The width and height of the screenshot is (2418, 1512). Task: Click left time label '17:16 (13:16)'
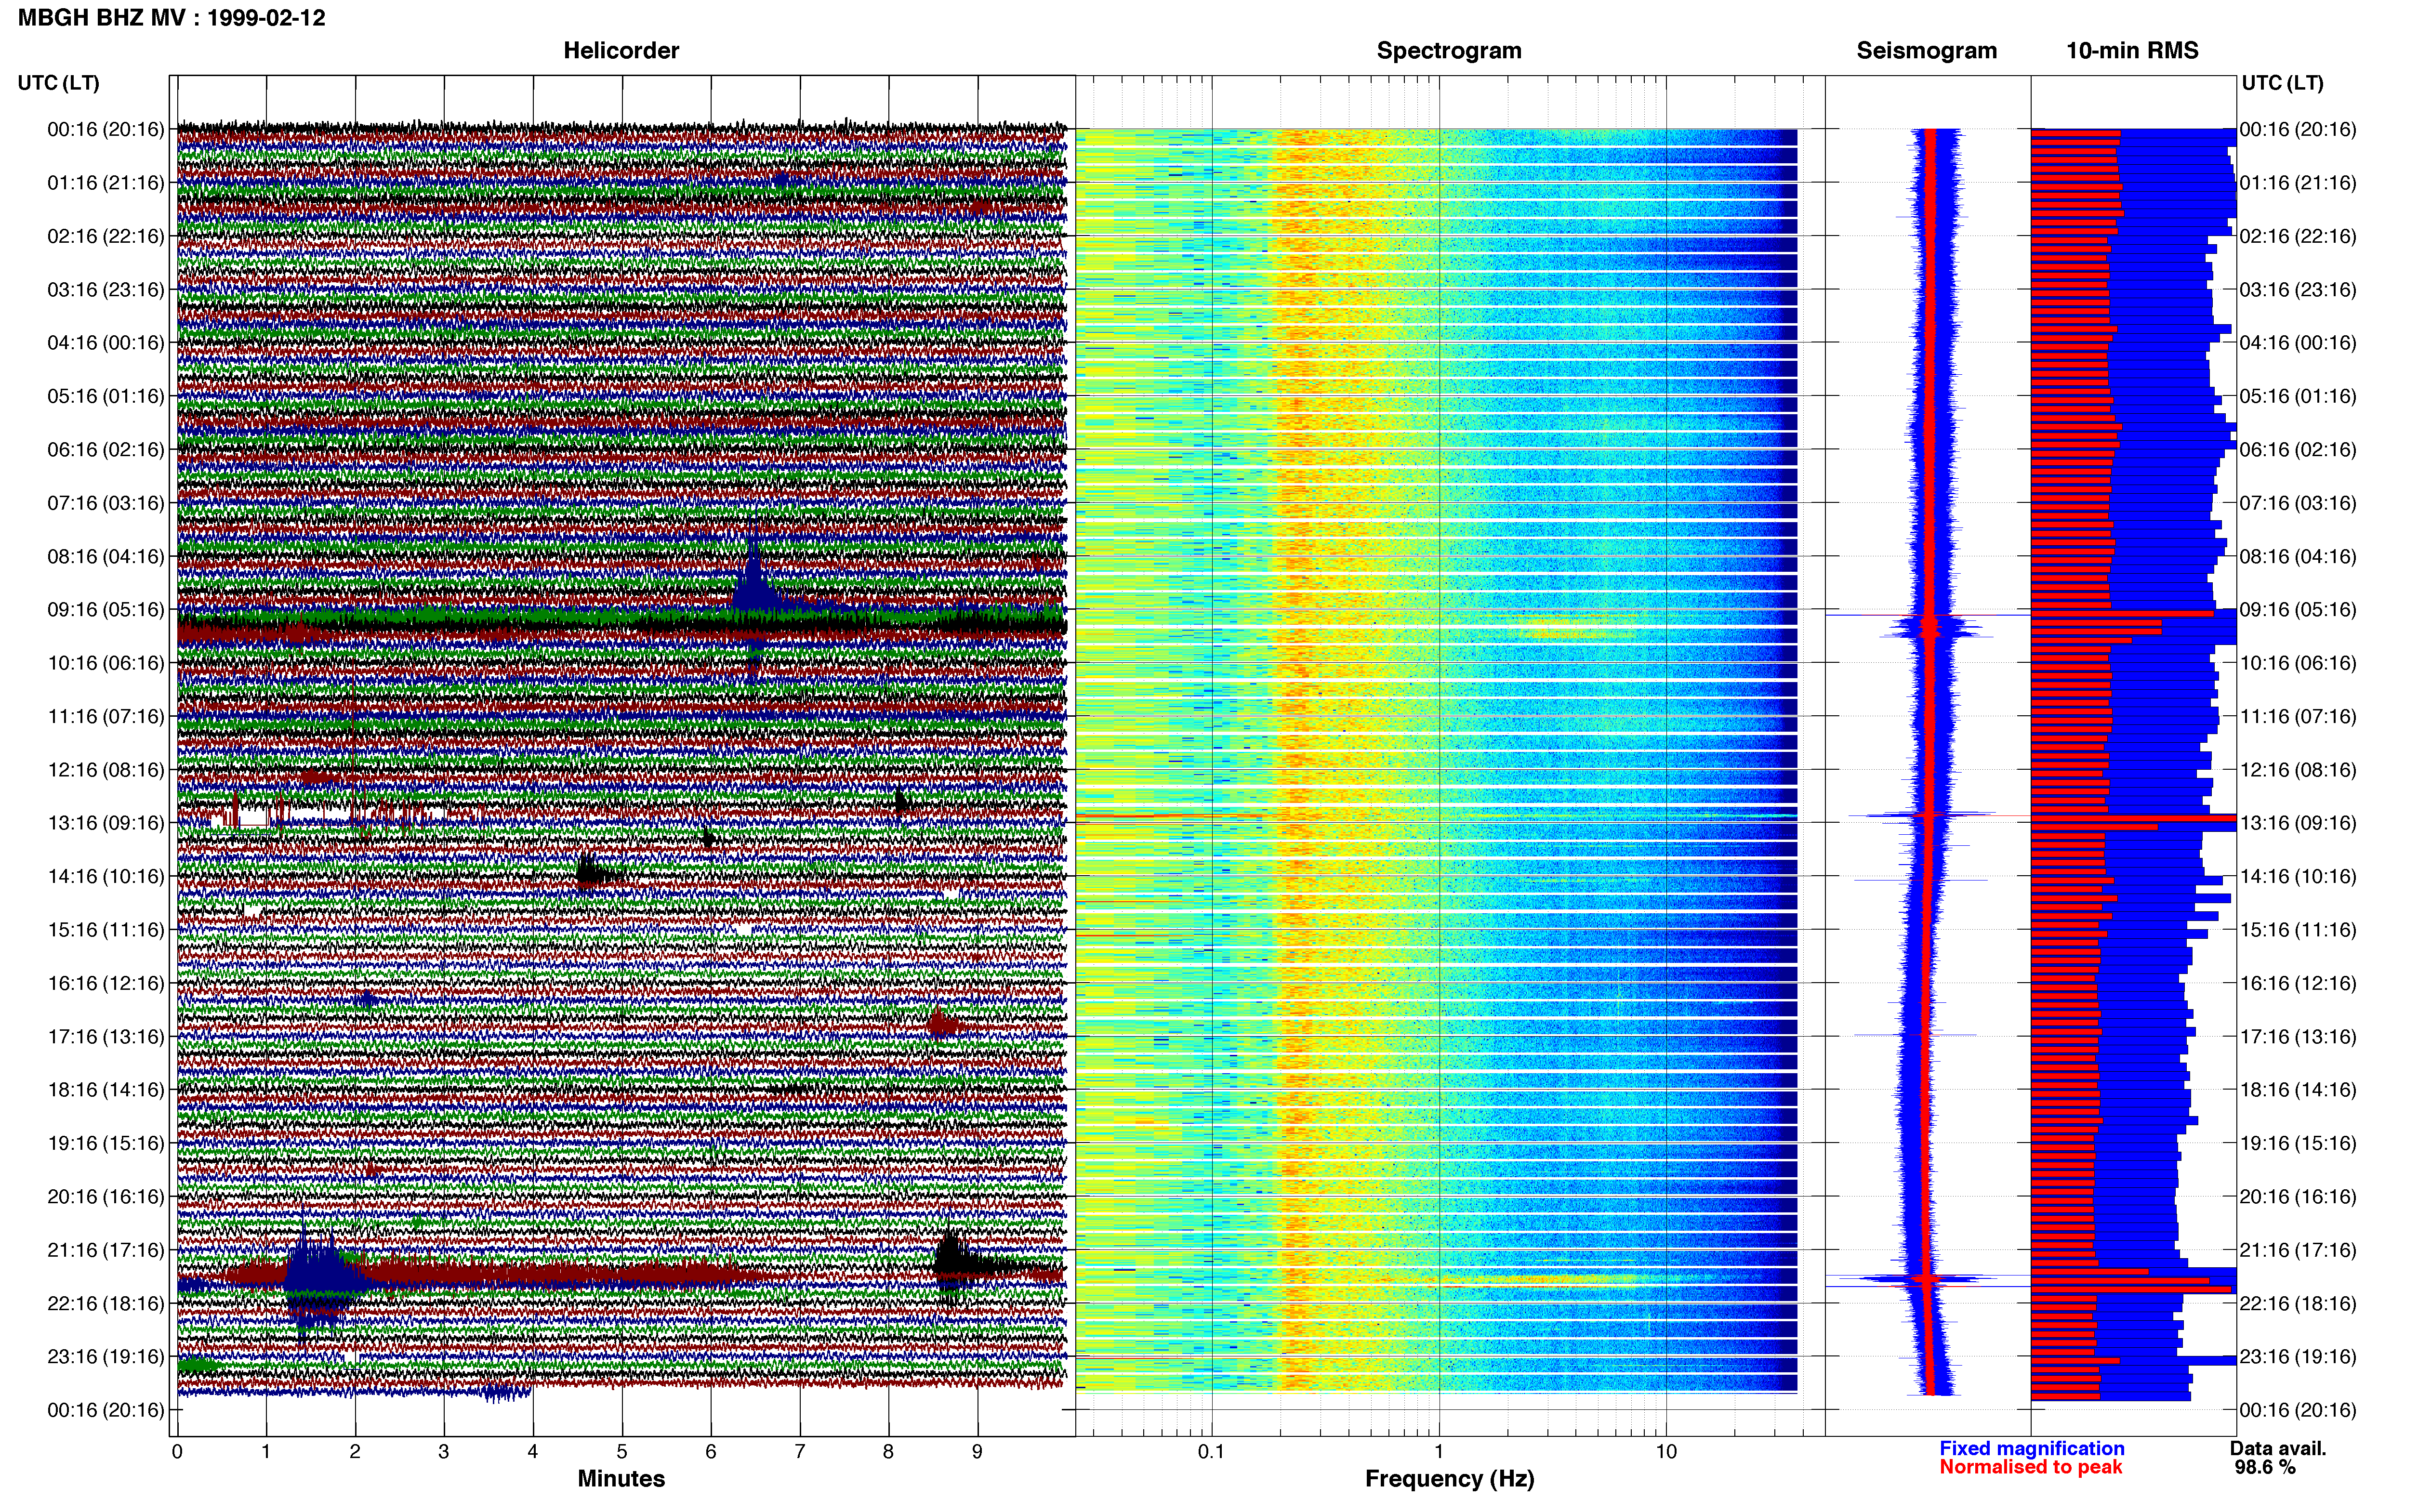105,1036
